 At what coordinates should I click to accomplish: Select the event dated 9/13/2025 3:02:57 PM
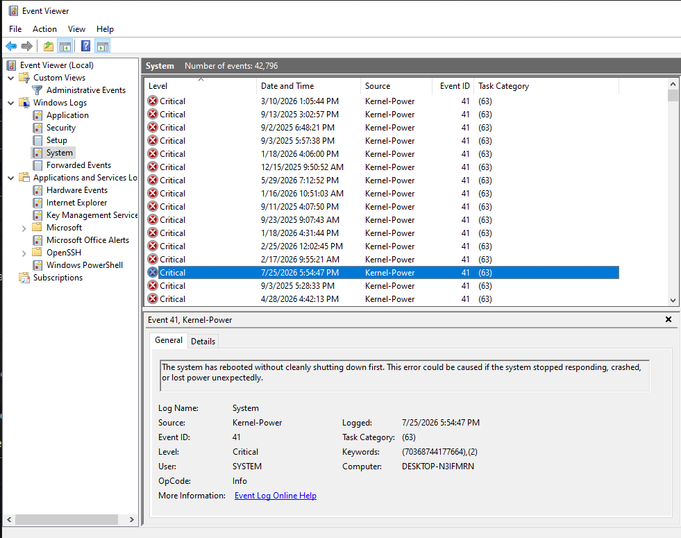click(x=382, y=115)
